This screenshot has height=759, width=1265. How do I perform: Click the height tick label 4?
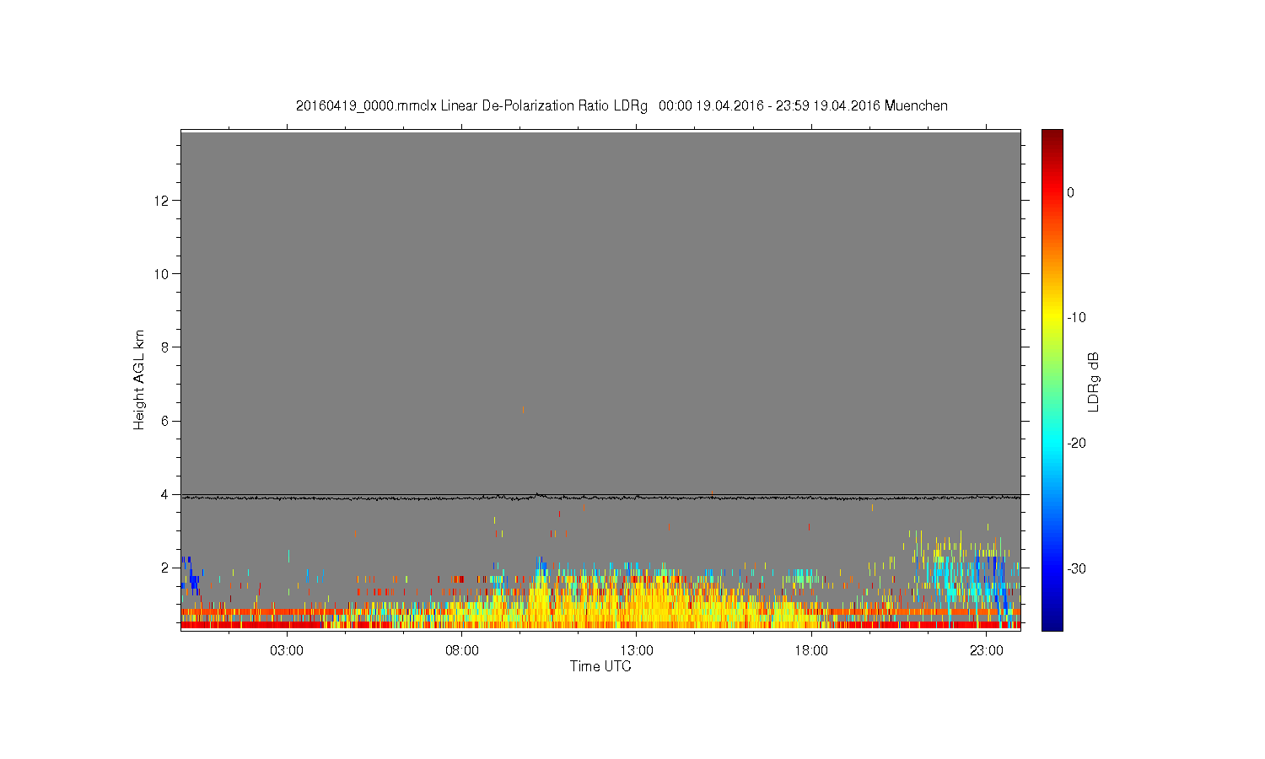[165, 494]
